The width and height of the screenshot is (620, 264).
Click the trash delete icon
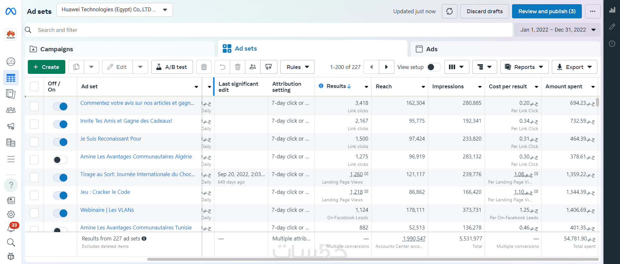point(238,67)
